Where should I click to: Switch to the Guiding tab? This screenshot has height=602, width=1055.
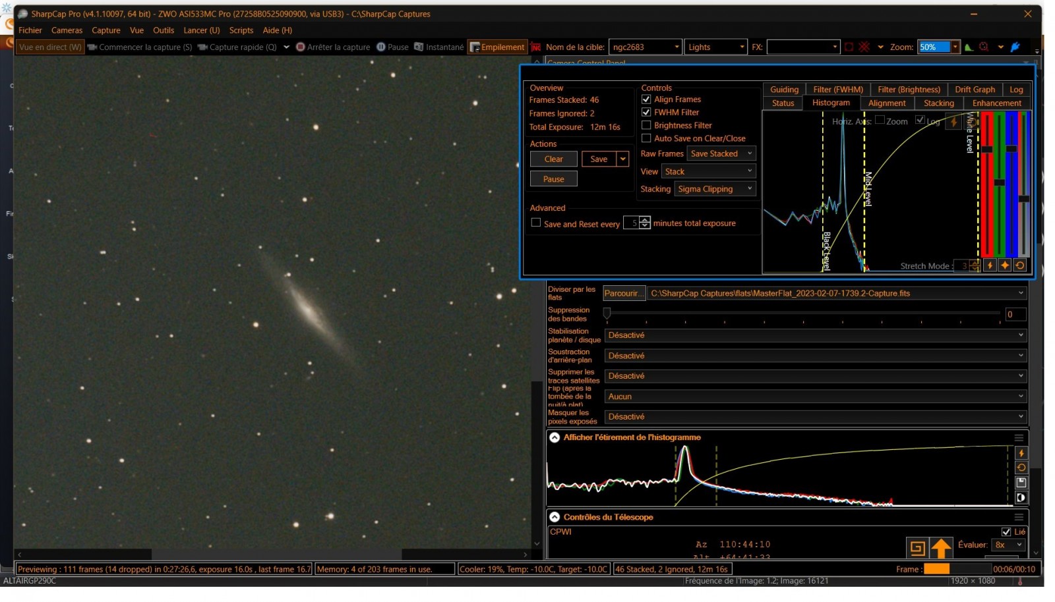pos(784,90)
